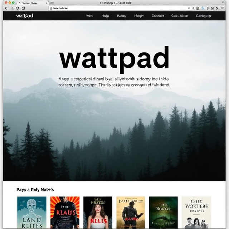
Task: Click the hero tagline paragraph under wattpad
Action: (x=114, y=82)
